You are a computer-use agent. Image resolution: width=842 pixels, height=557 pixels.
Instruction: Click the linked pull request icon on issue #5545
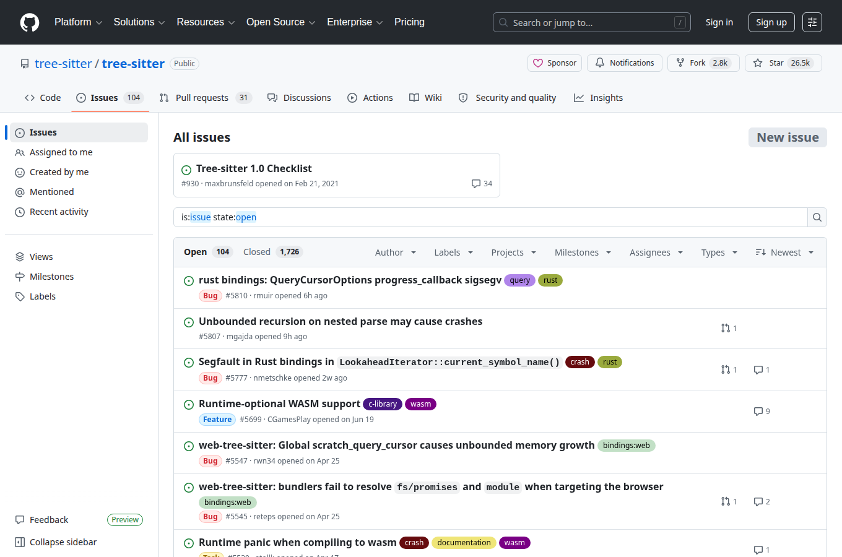pos(726,501)
